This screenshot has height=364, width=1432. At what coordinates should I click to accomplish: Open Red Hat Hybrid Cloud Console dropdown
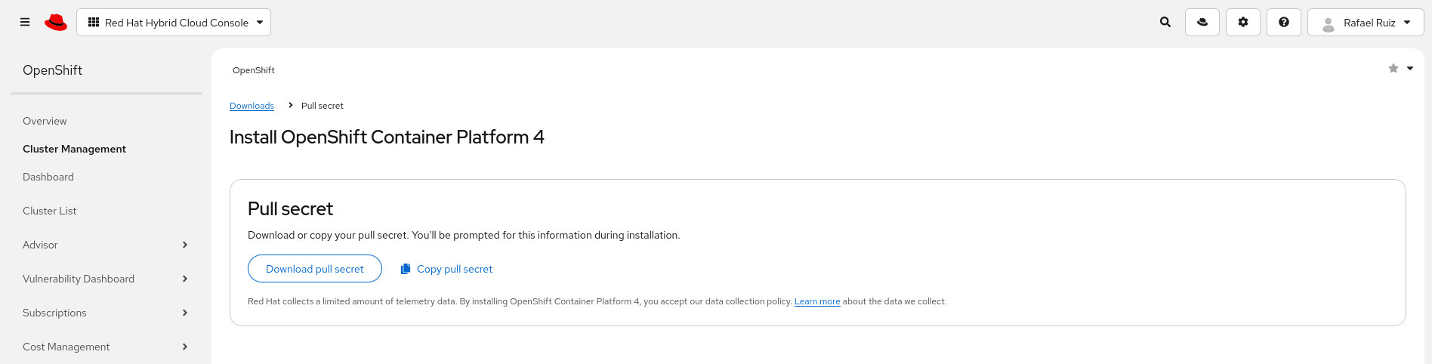coord(174,23)
